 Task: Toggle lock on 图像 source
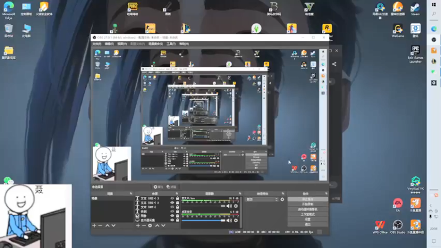(178, 215)
